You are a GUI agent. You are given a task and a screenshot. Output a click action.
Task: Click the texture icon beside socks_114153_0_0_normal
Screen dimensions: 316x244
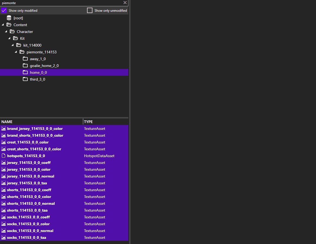point(3,230)
